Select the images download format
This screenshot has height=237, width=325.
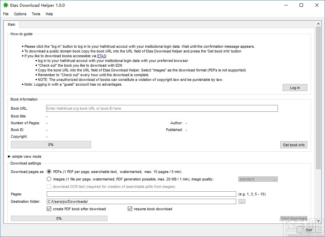click(49, 179)
